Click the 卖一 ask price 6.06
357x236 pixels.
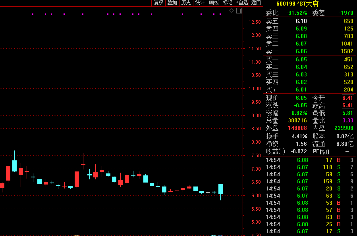[x=301, y=51]
